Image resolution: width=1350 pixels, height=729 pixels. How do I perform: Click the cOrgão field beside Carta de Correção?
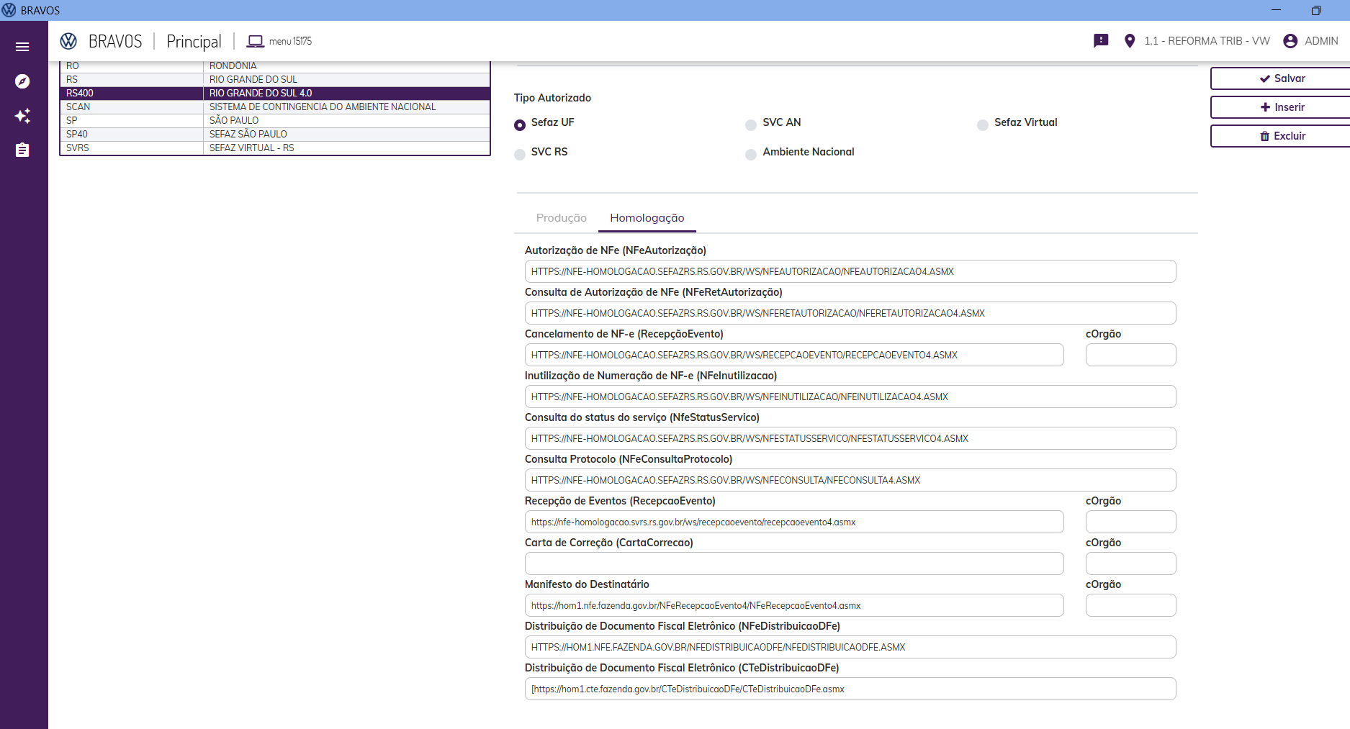click(1130, 563)
